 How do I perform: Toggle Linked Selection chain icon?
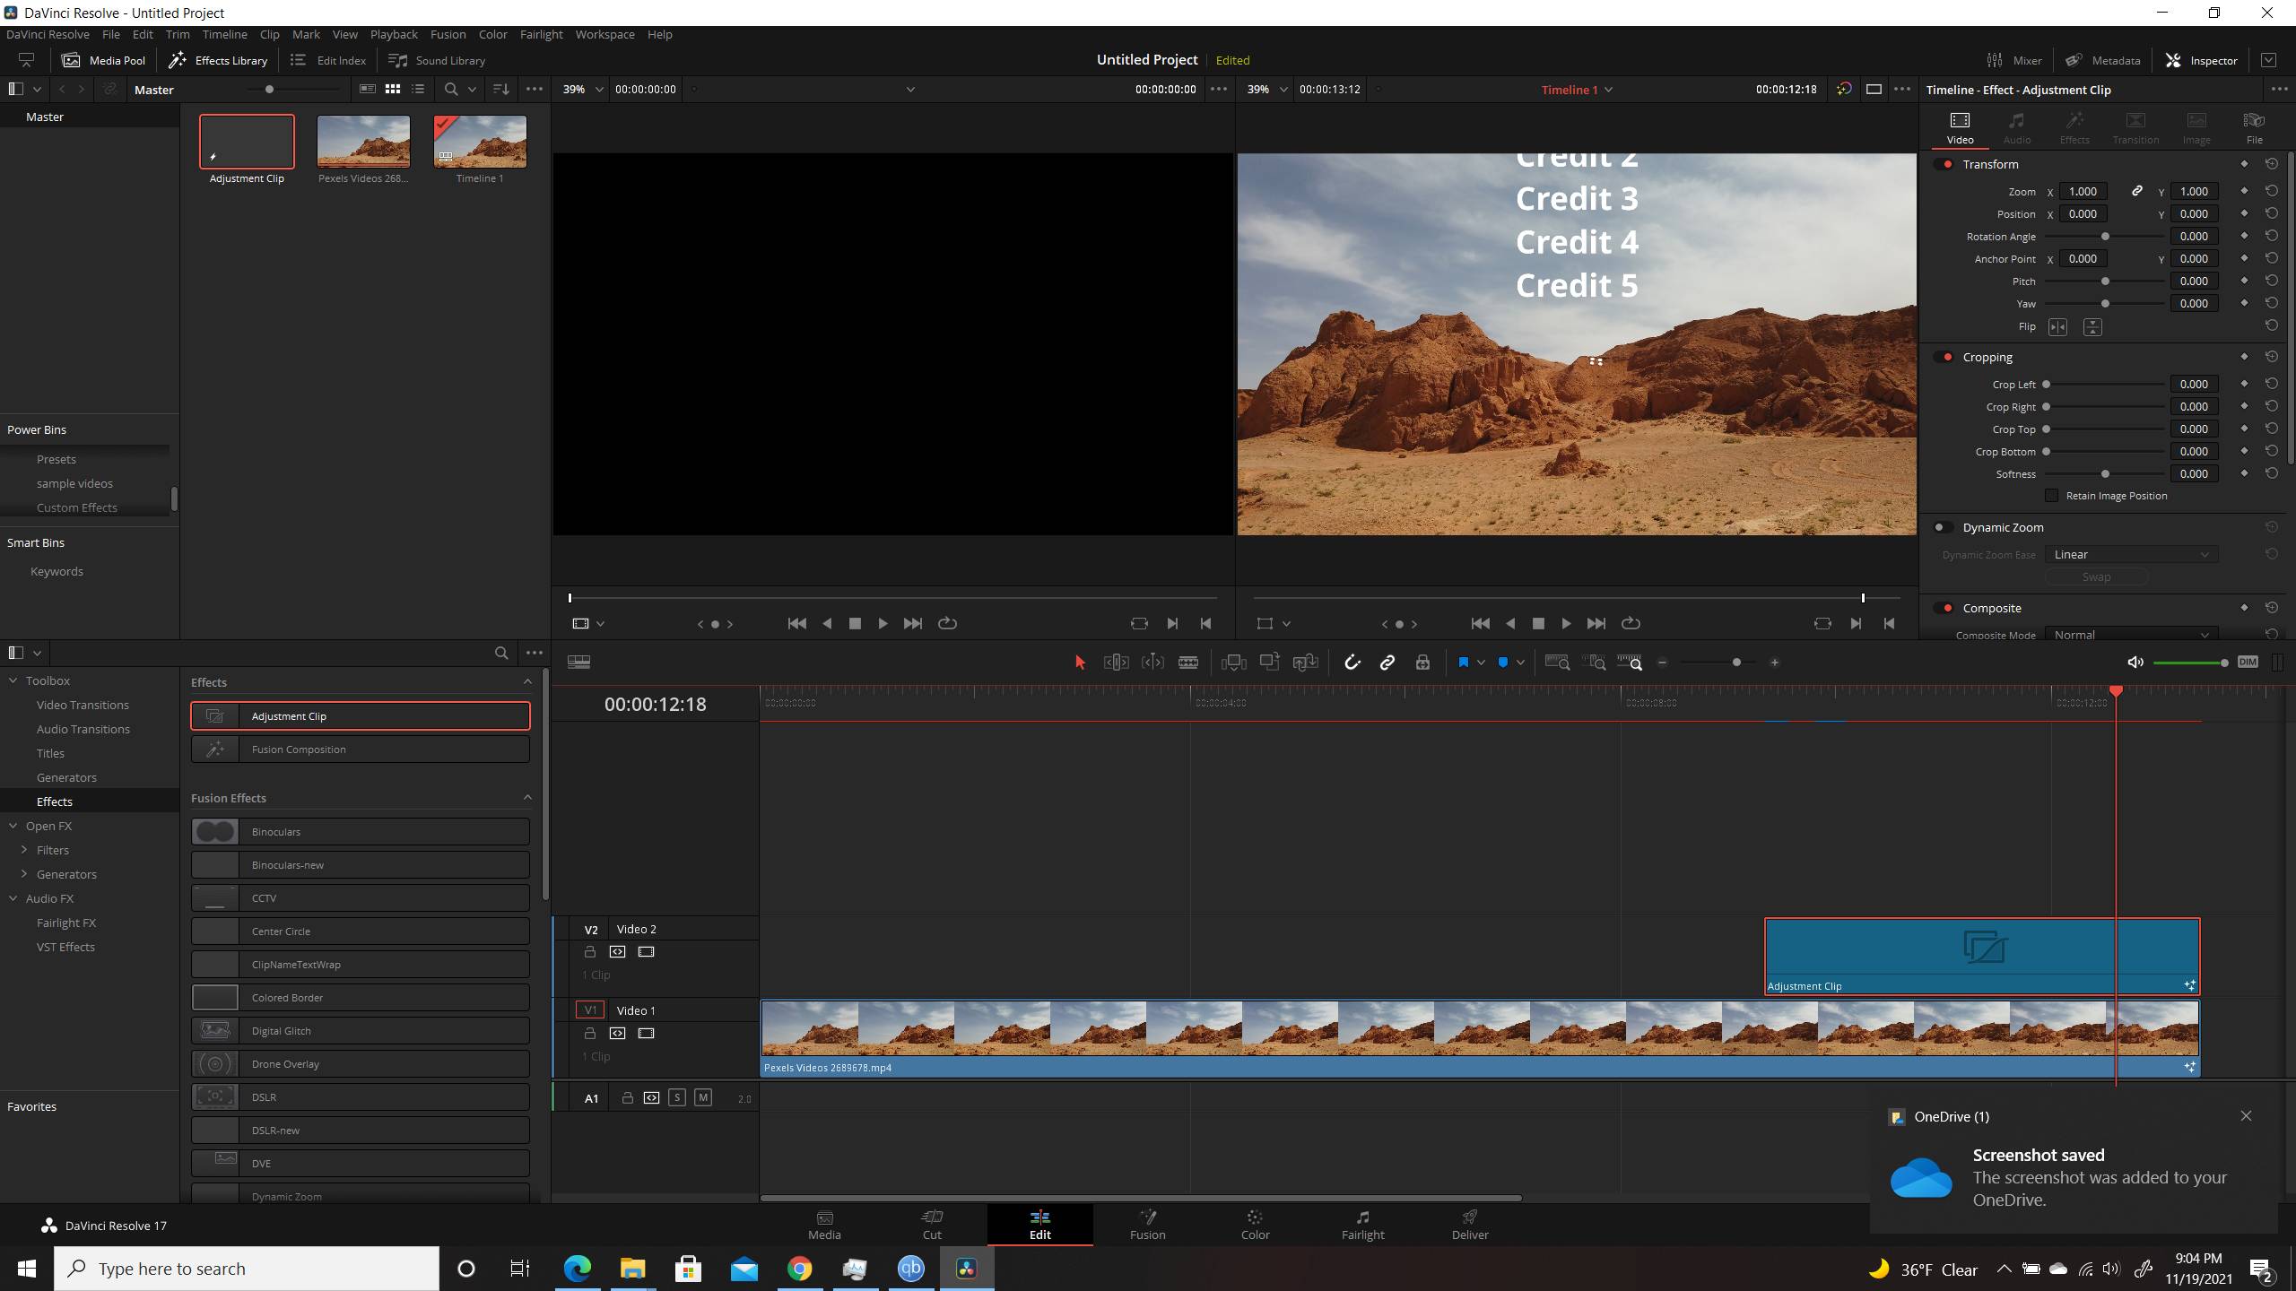point(1387,663)
